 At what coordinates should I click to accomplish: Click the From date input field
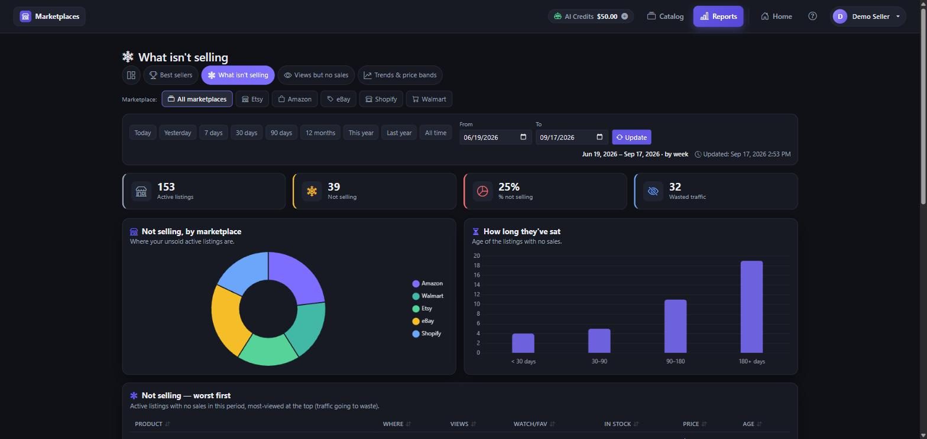click(x=495, y=137)
